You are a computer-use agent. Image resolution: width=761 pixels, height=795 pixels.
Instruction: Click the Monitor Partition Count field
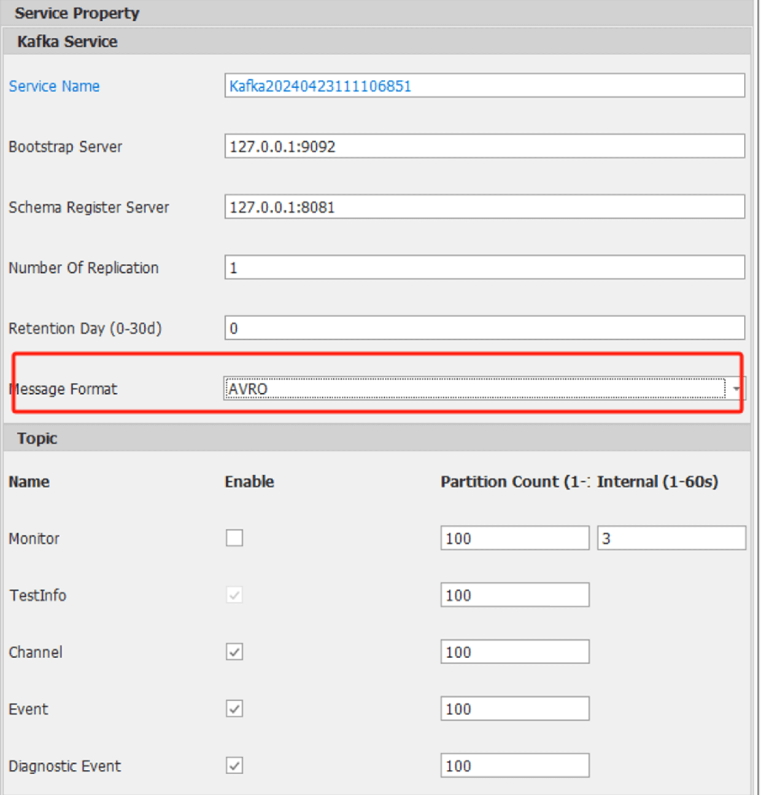point(515,538)
